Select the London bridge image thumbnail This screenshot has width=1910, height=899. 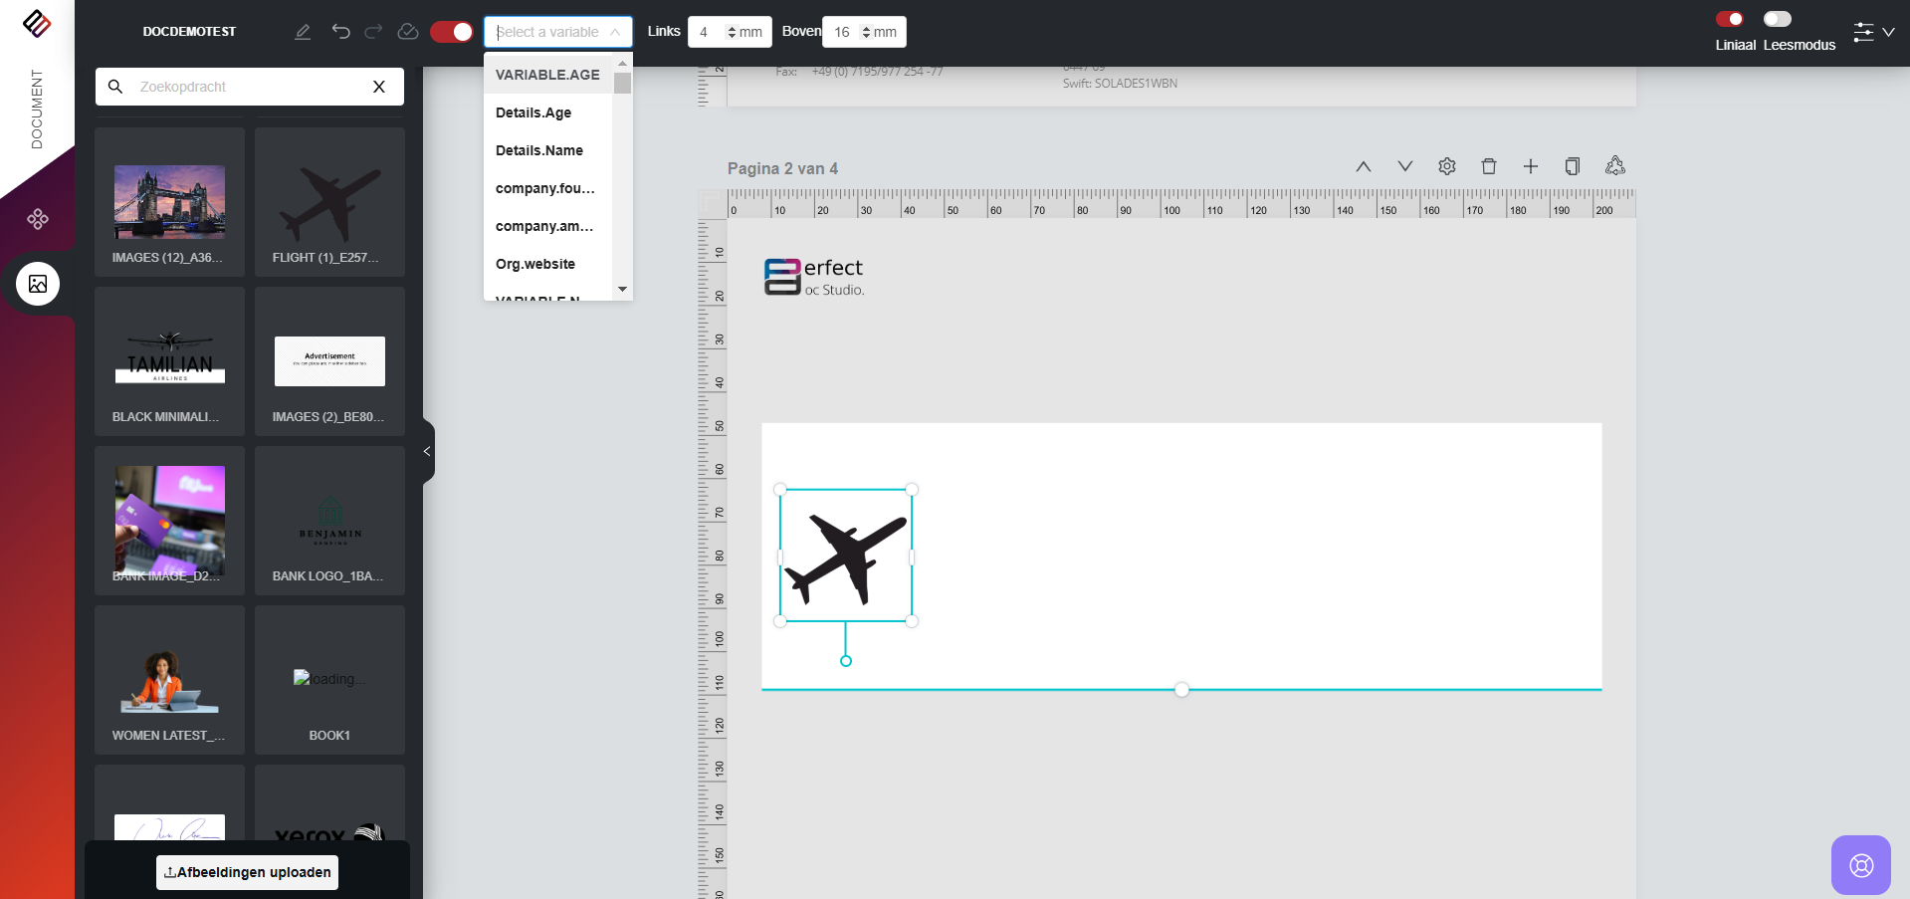click(x=169, y=202)
